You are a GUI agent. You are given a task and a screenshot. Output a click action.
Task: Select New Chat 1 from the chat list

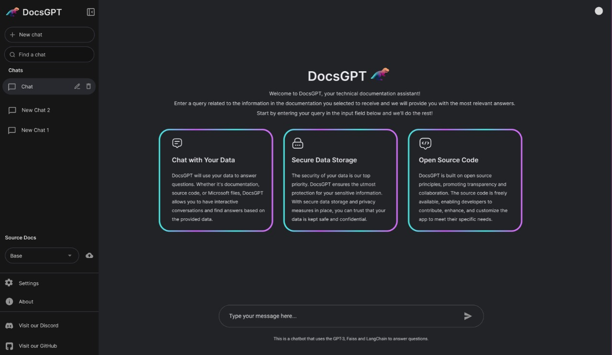(x=35, y=130)
